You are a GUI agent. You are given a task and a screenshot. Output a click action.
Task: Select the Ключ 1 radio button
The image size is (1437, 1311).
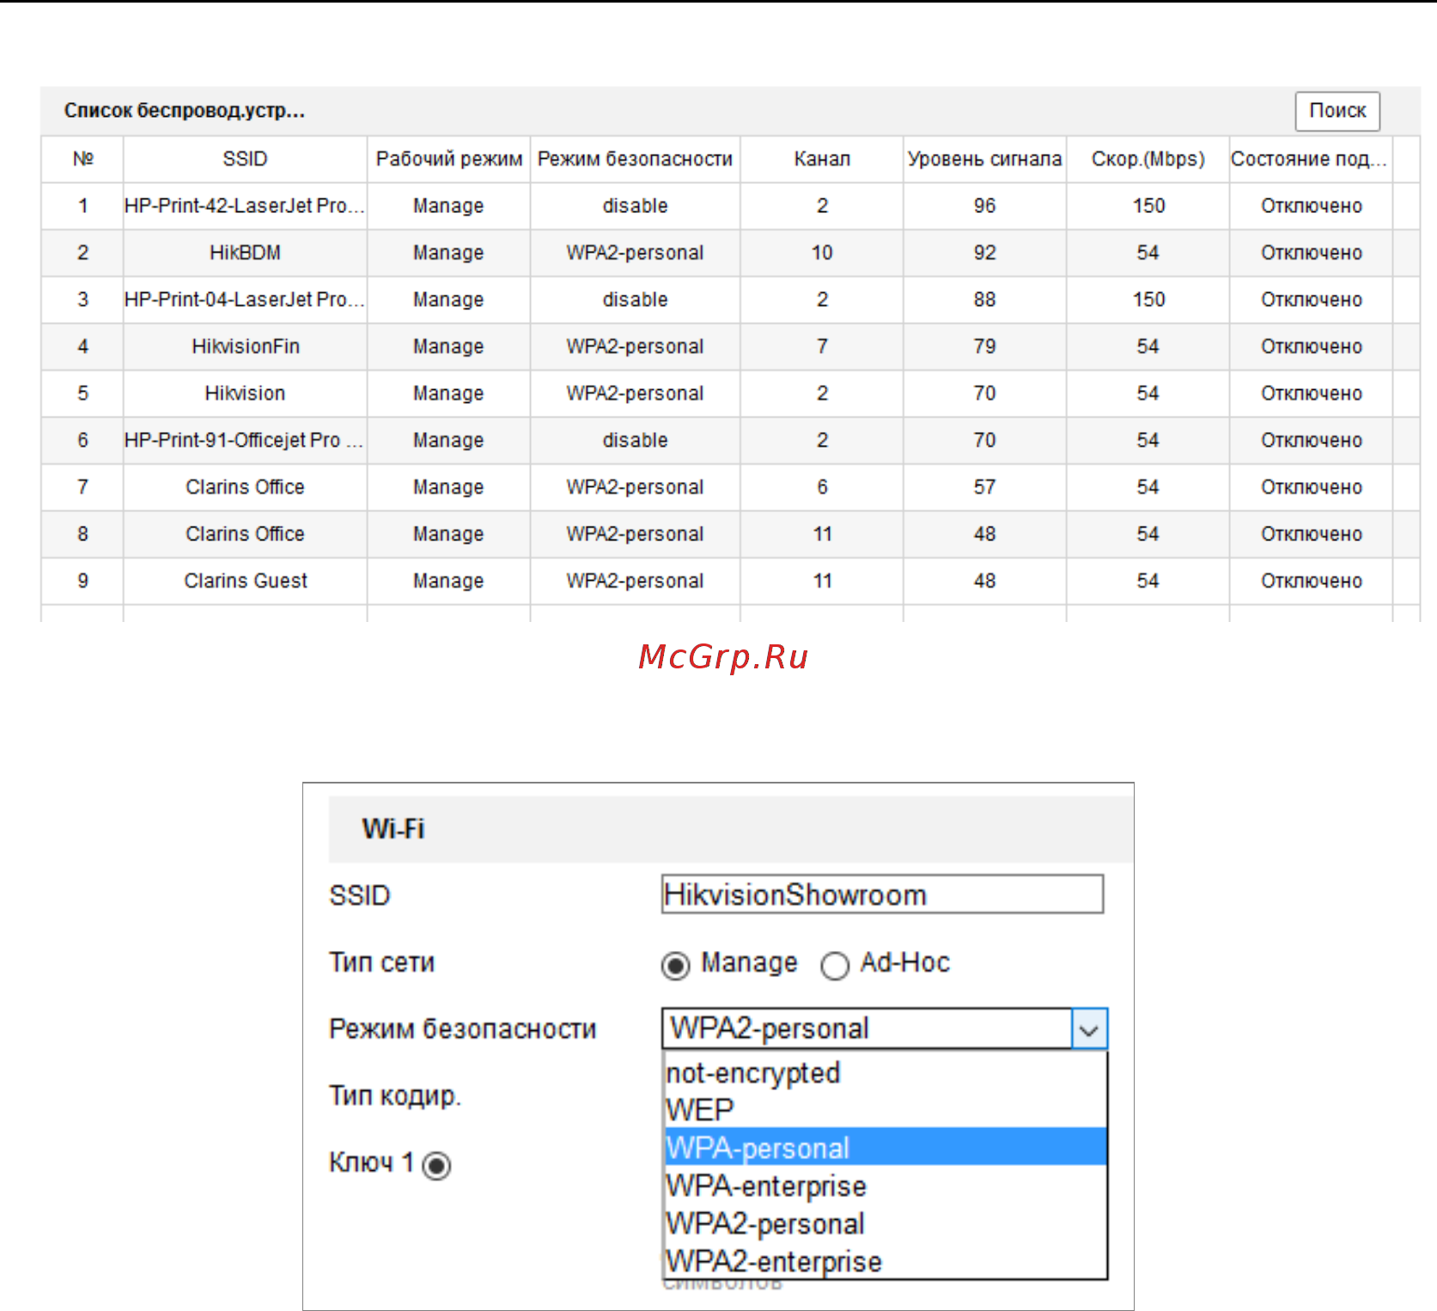point(436,1165)
